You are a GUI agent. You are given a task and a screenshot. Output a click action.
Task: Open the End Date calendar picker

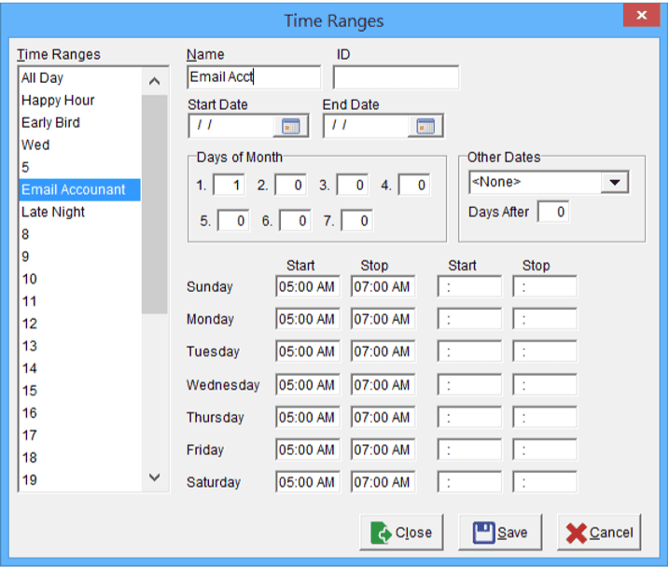[x=426, y=126]
